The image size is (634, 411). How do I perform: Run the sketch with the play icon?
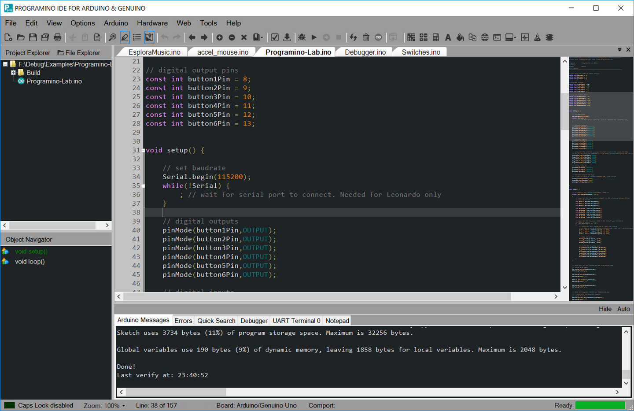(x=313, y=37)
